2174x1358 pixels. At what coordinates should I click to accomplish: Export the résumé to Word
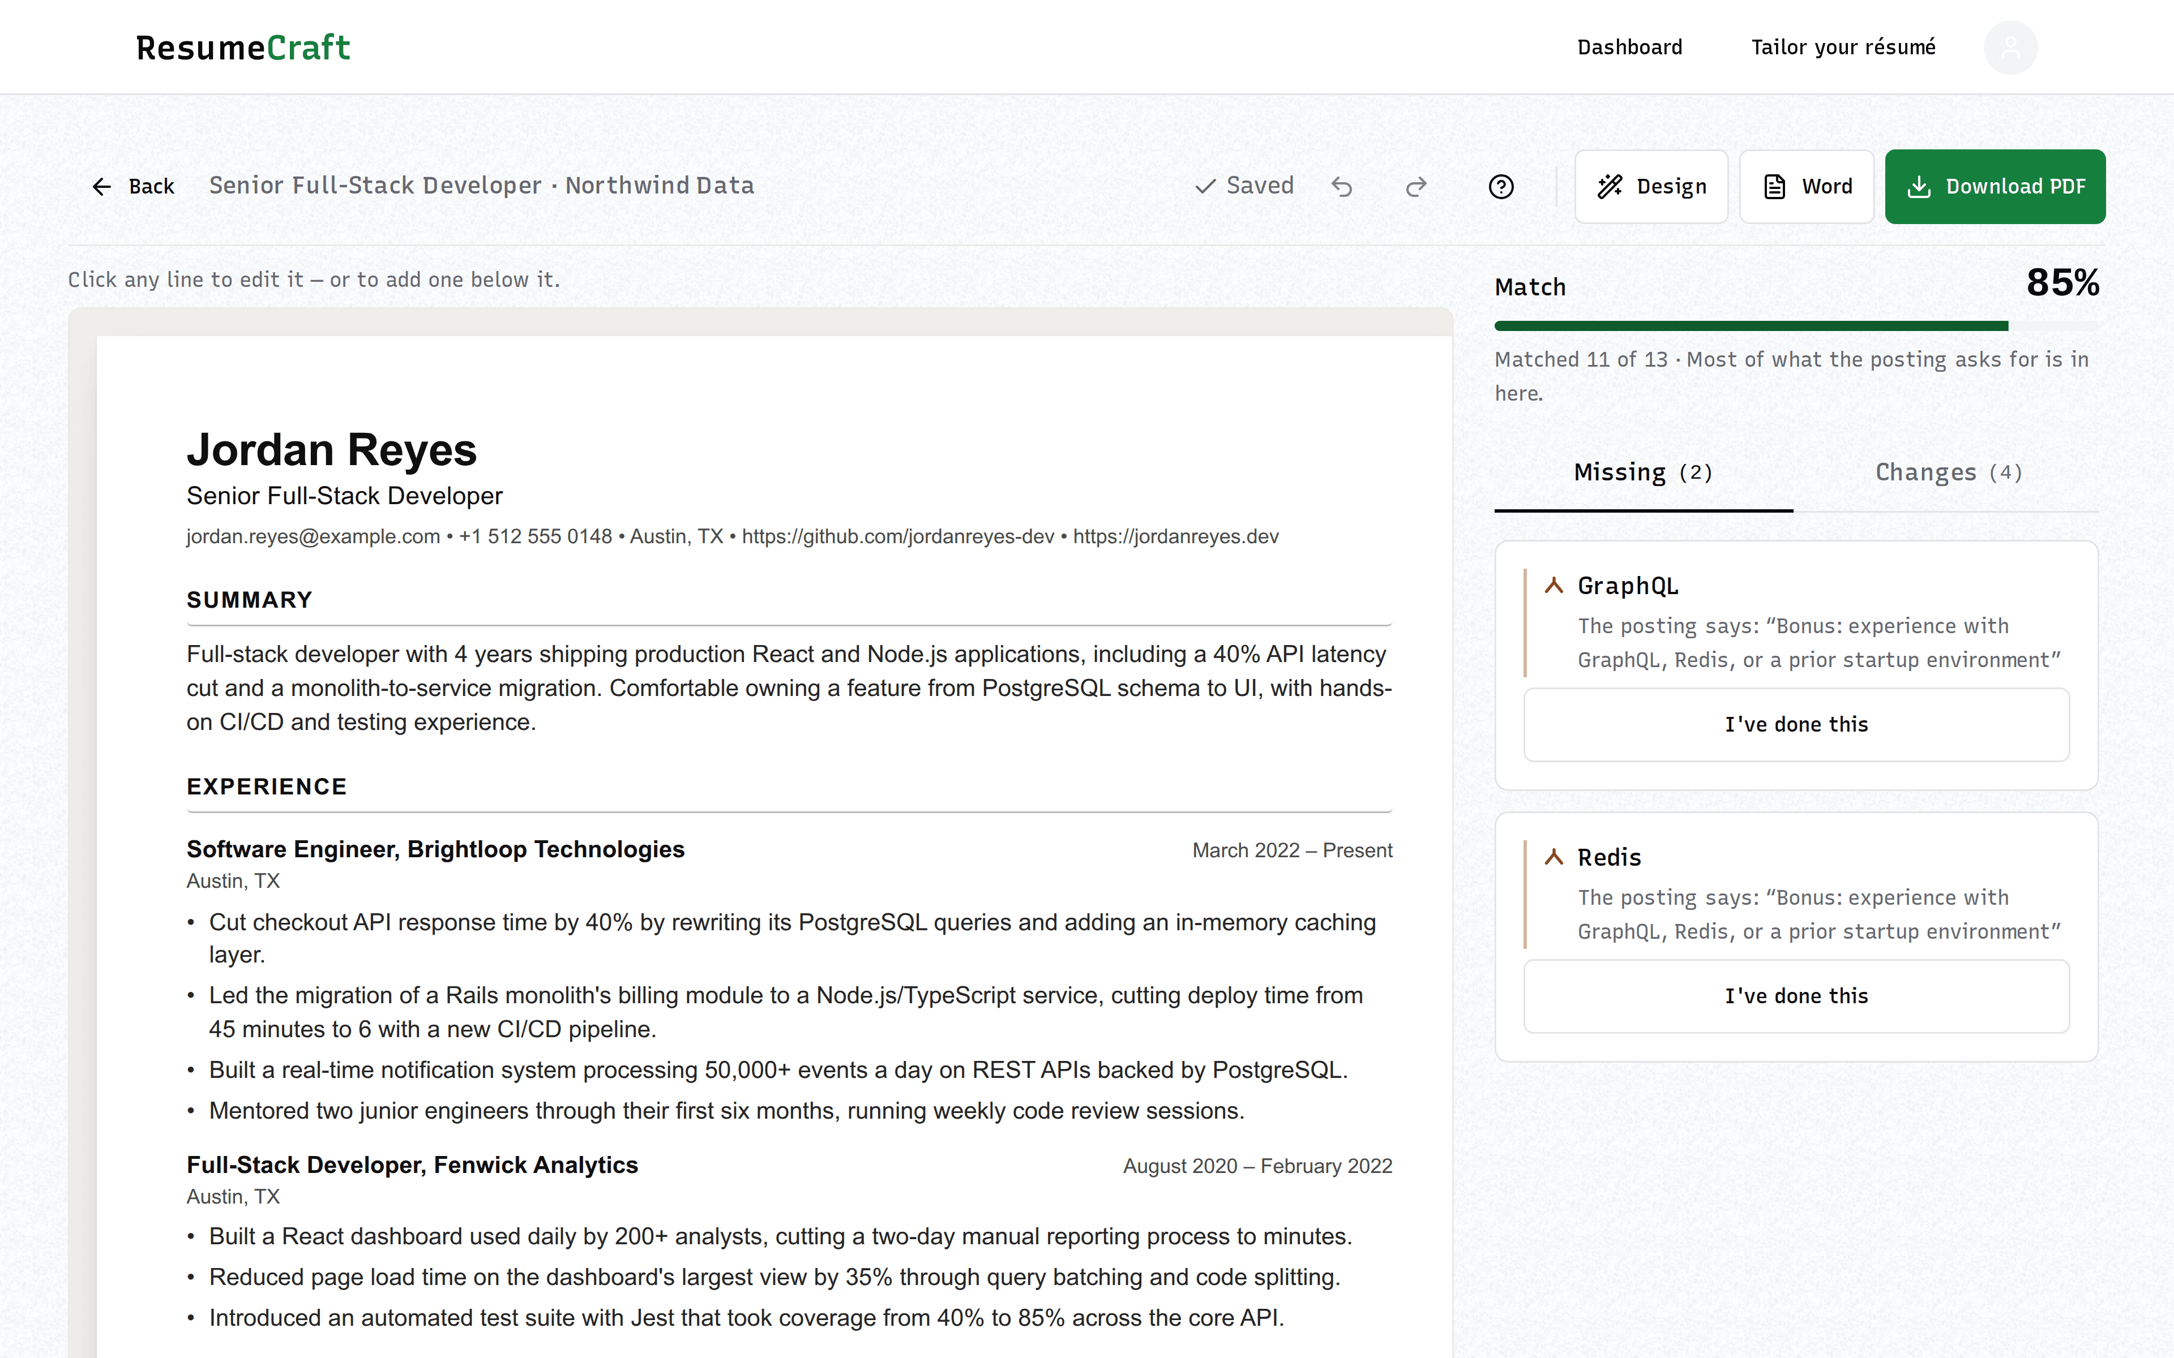click(1807, 187)
